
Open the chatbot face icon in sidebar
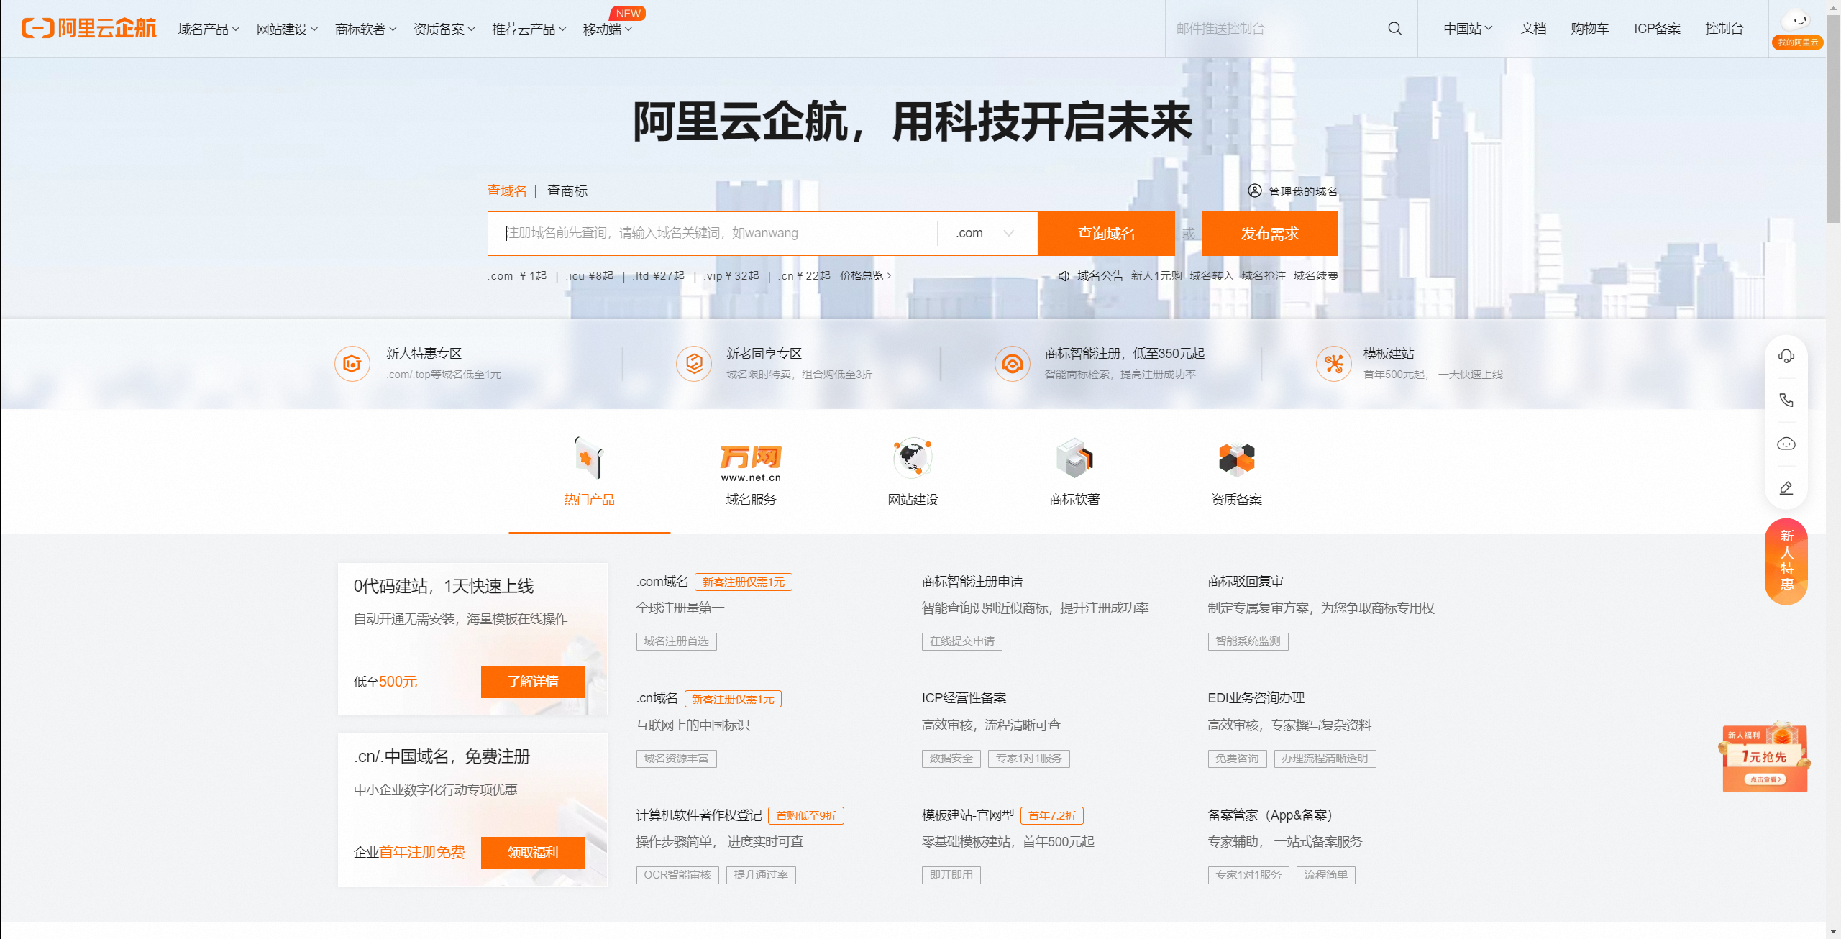click(1786, 444)
